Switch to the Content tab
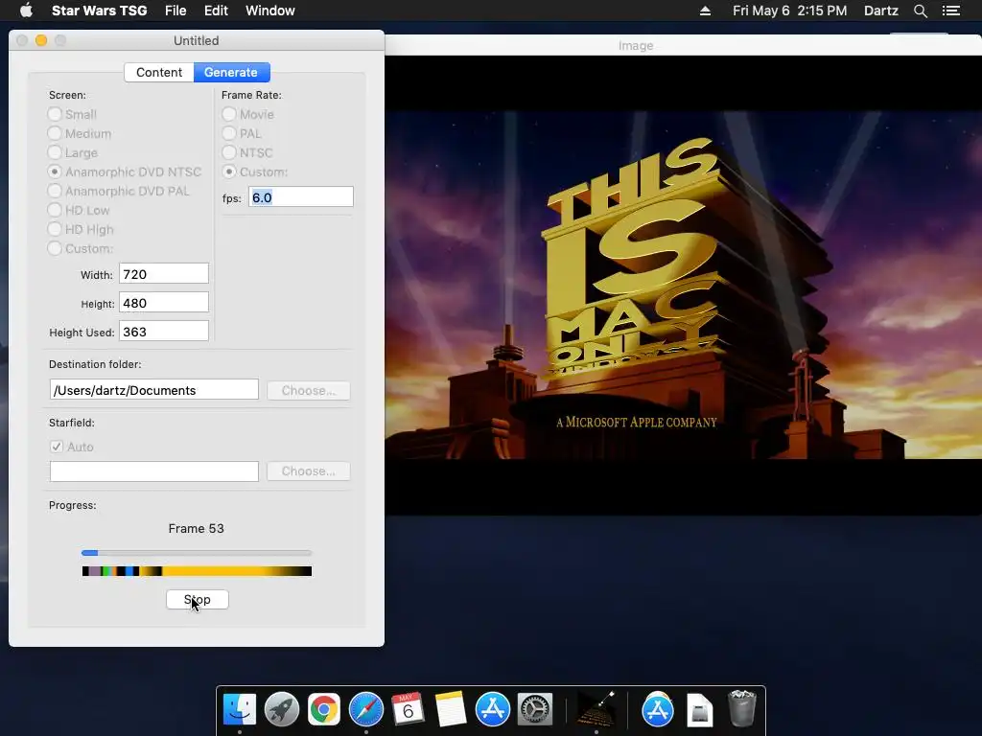This screenshot has width=982, height=736. point(159,72)
